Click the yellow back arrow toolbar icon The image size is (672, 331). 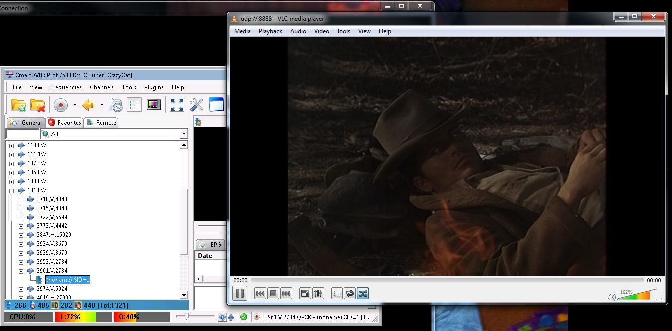point(88,105)
